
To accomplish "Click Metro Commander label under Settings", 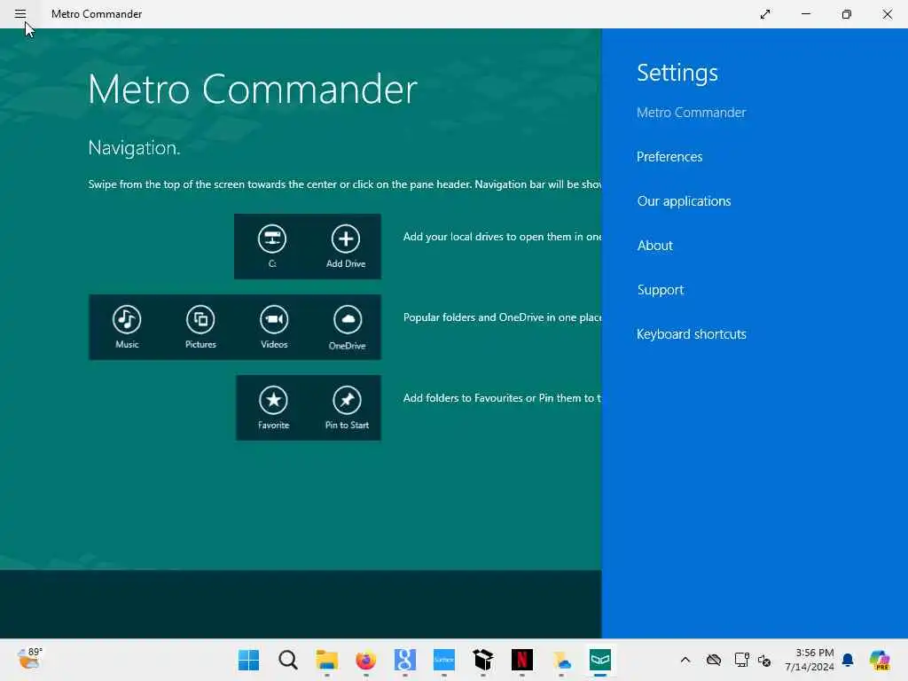I will point(692,113).
